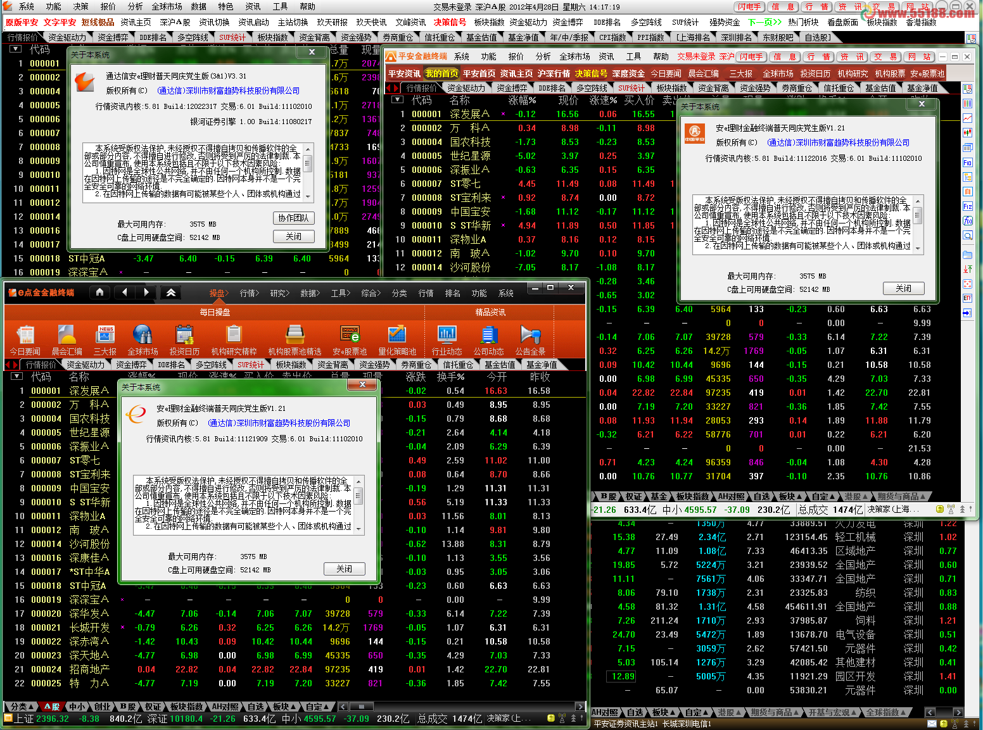Click 文字平安 in top toolbar
983x730 pixels.
tap(60, 22)
